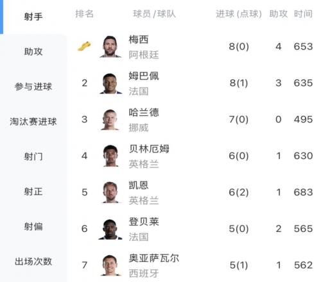The height and width of the screenshot is (282, 321).
Task: Open 梅西's player avatar
Action: [x=110, y=47]
